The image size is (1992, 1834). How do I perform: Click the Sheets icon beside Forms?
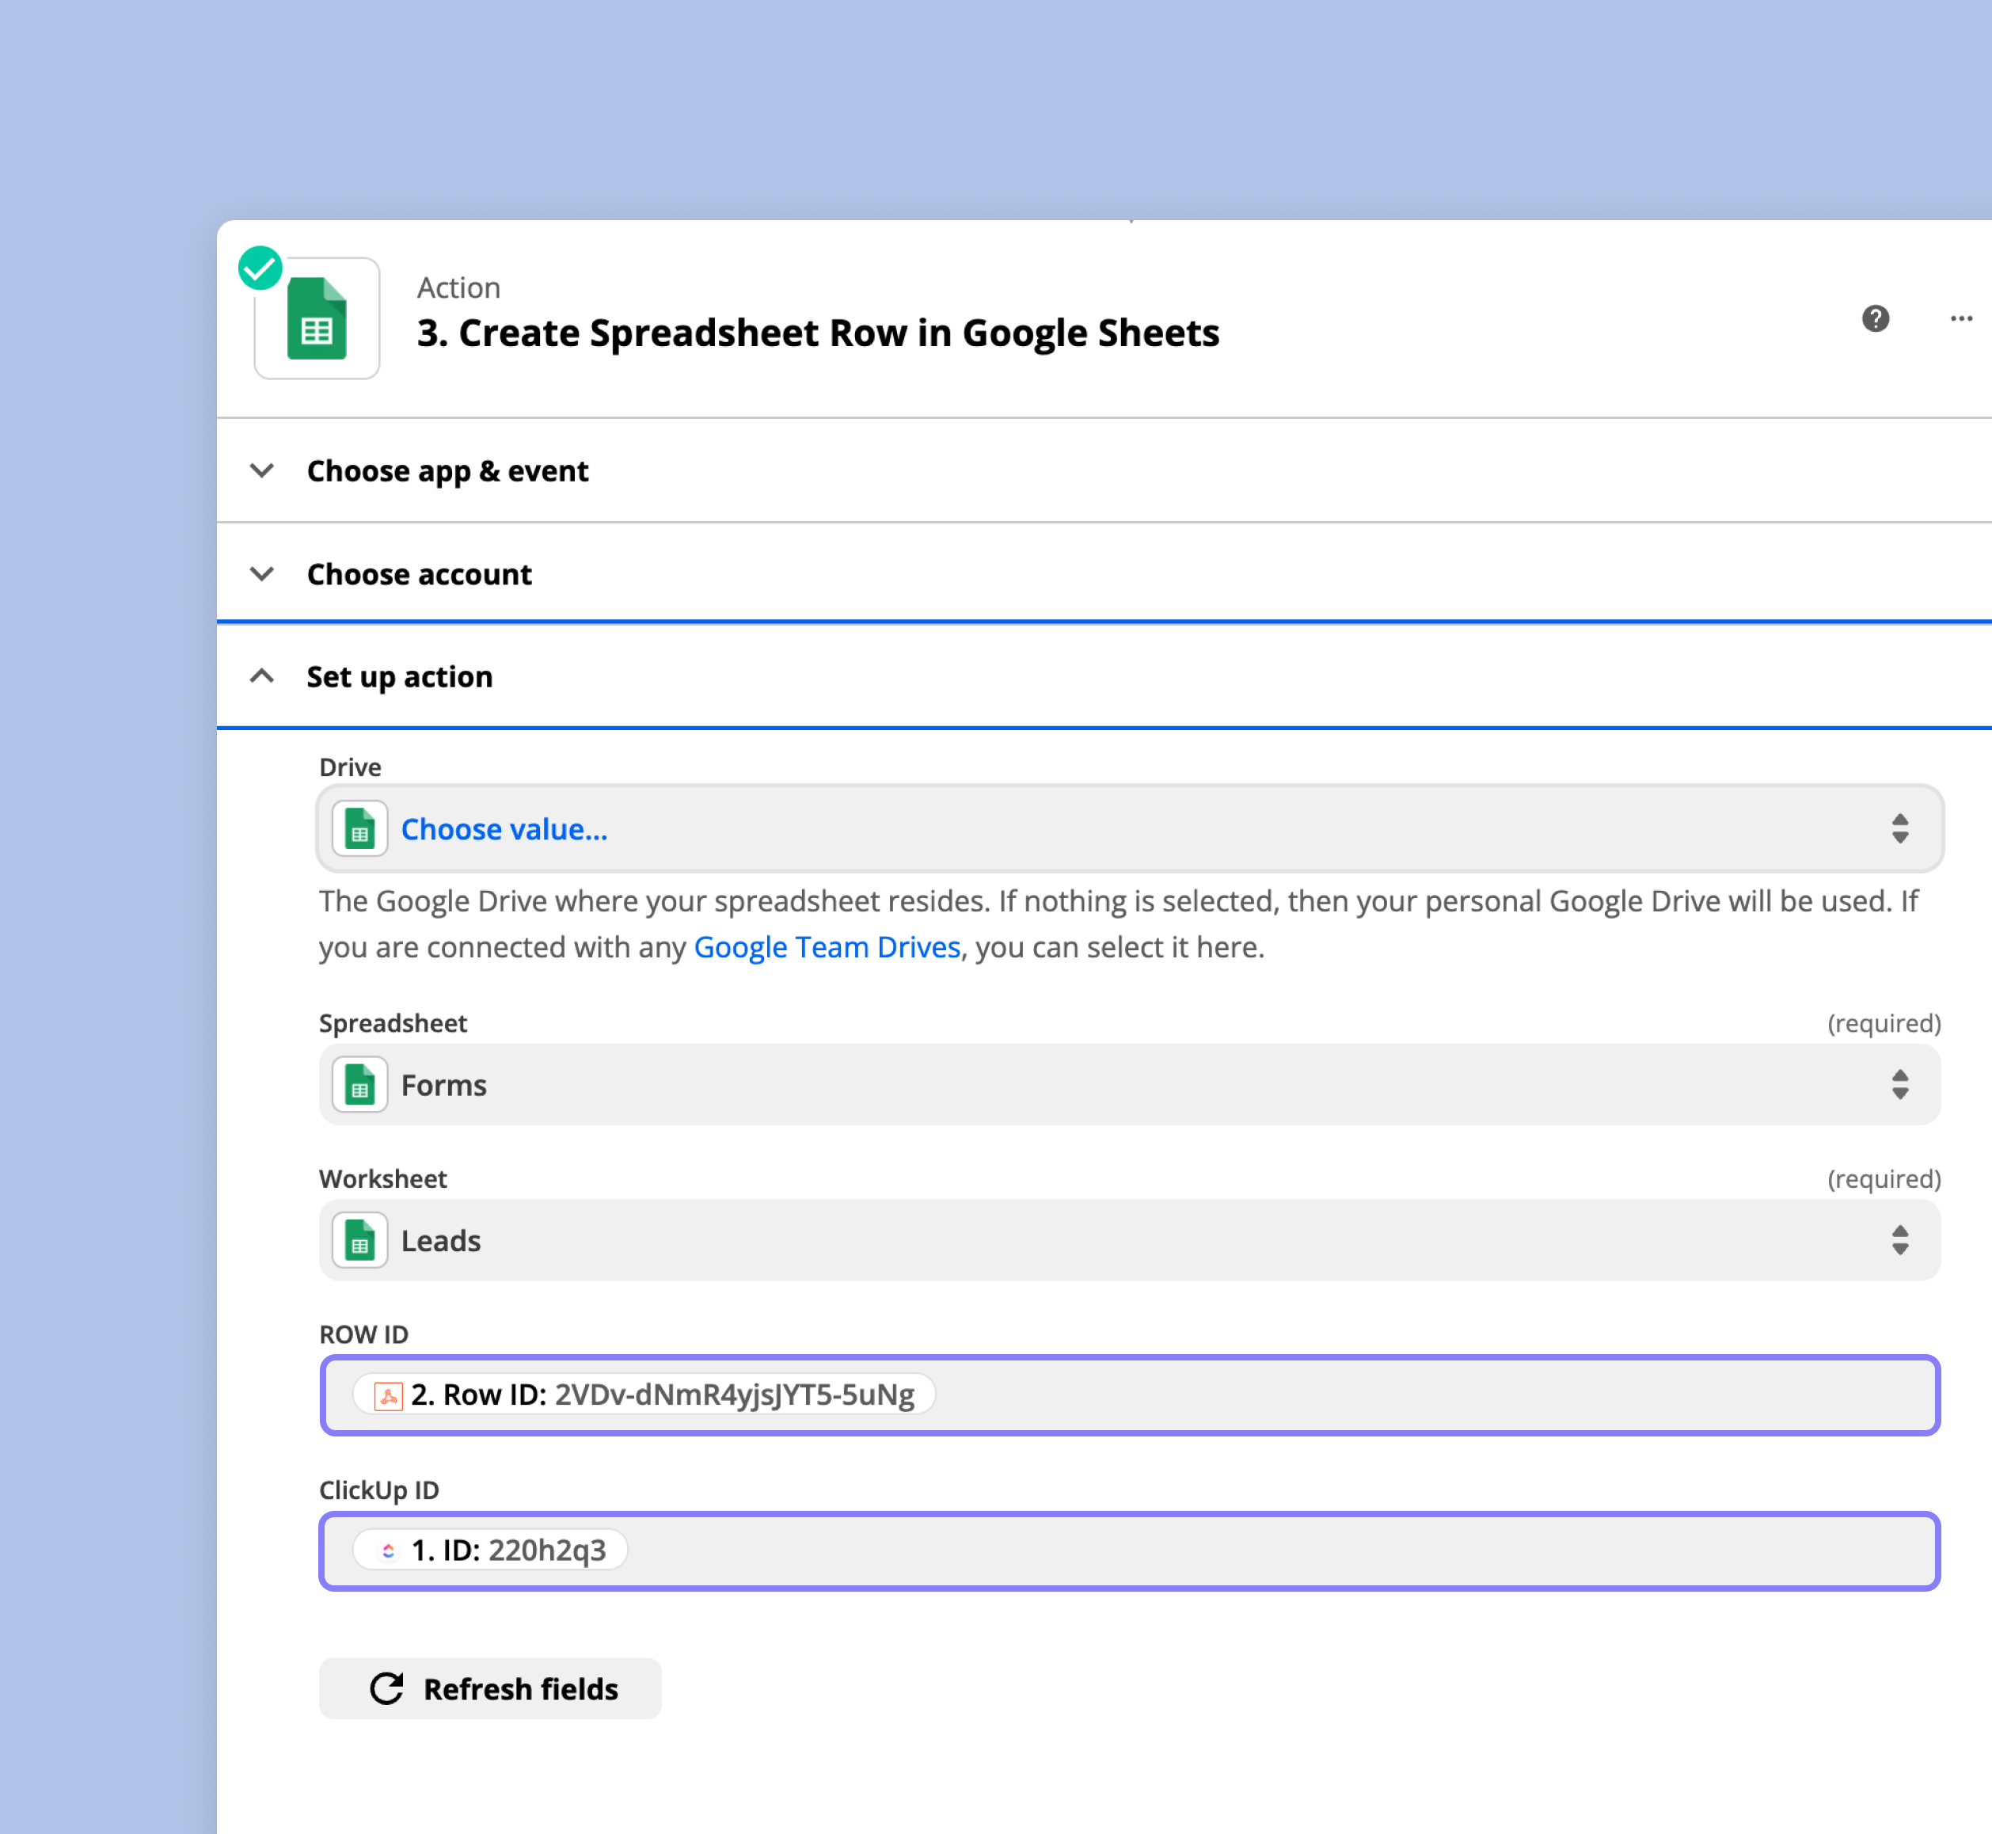coord(359,1085)
